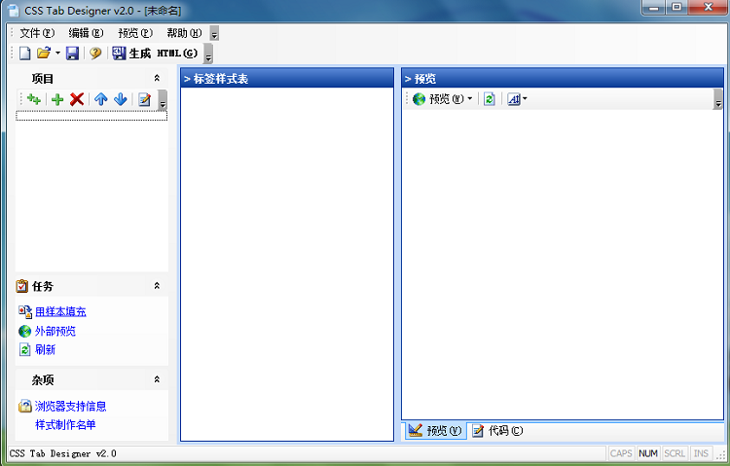The image size is (730, 466).
Task: Click the blue move down arrow
Action: (120, 99)
